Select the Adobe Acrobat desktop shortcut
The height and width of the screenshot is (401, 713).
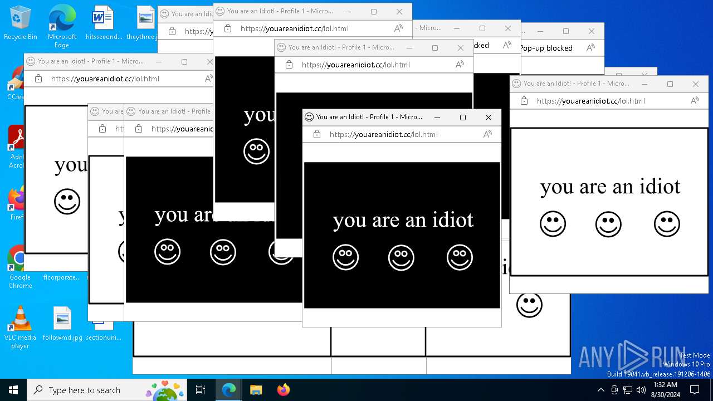[16, 147]
